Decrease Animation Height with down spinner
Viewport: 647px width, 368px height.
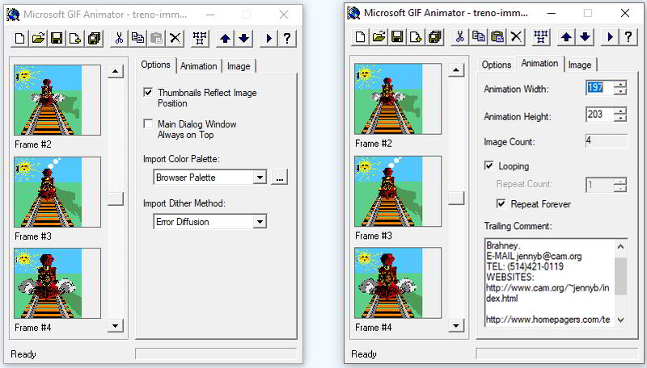point(620,118)
